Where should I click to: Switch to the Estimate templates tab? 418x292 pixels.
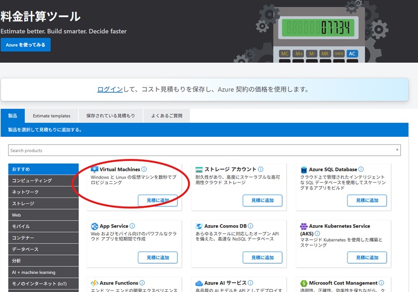coord(51,116)
